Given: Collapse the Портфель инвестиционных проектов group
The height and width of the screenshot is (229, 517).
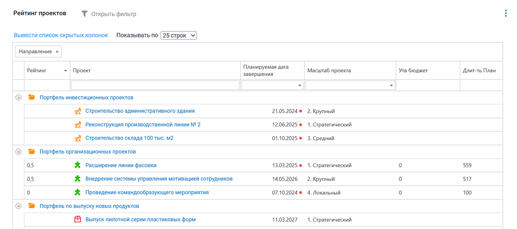Looking at the screenshot, I should coord(19,97).
